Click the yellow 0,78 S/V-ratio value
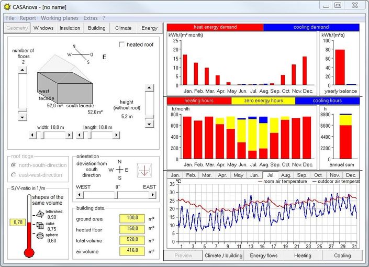 coord(18,222)
